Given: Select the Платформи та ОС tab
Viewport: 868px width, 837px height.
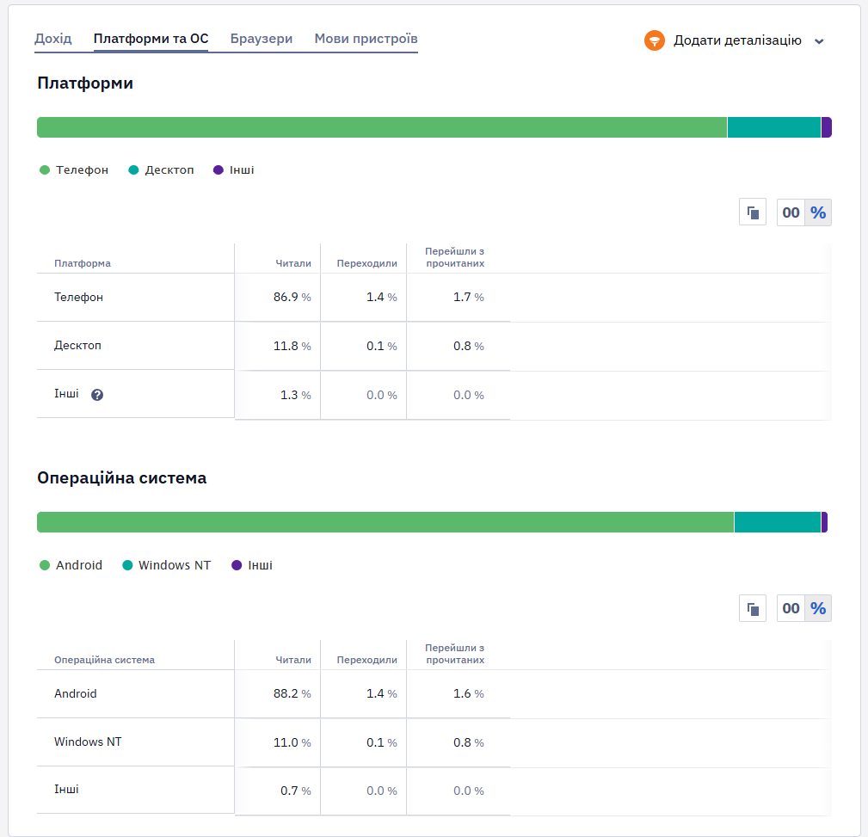Looking at the screenshot, I should click(x=151, y=39).
